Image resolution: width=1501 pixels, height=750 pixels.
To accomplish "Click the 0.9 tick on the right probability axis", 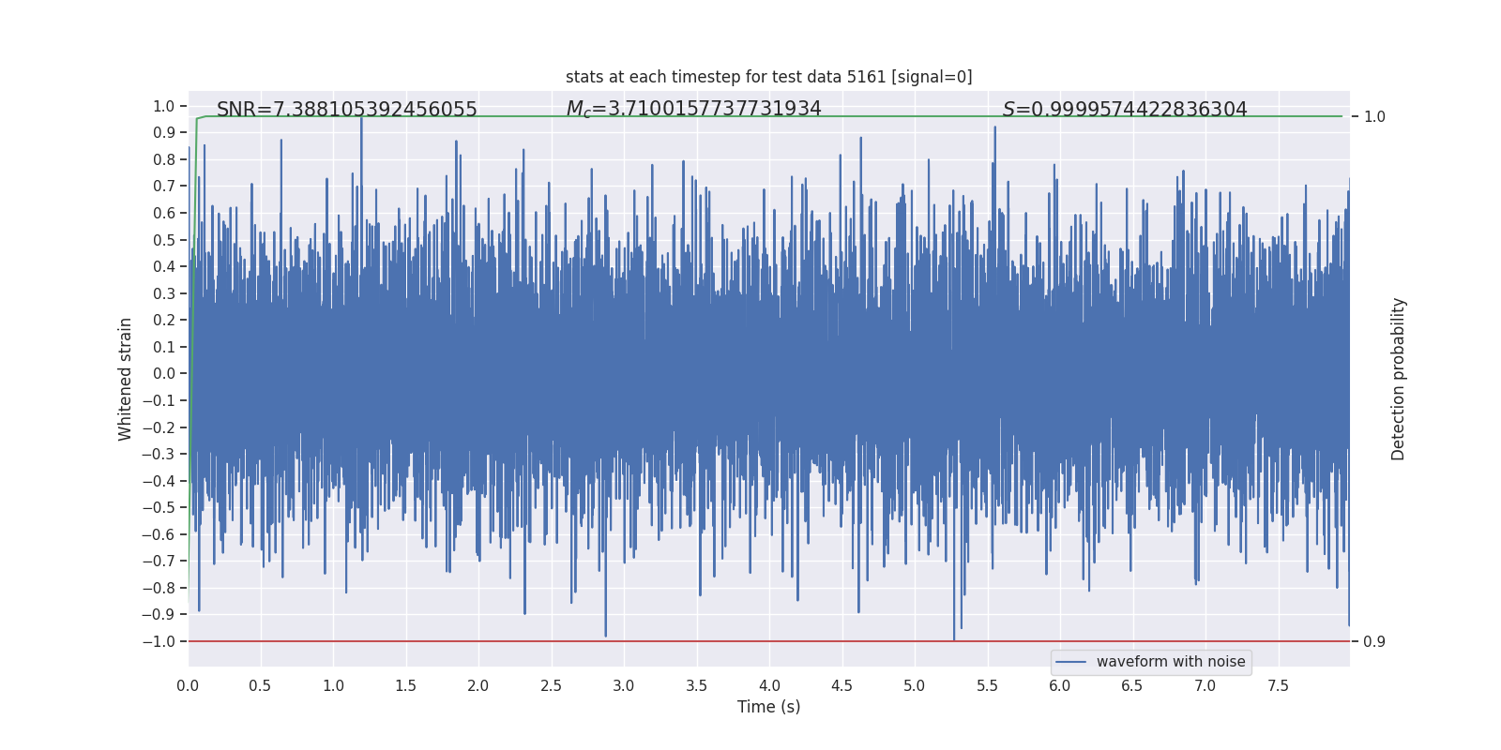I will coord(1373,642).
